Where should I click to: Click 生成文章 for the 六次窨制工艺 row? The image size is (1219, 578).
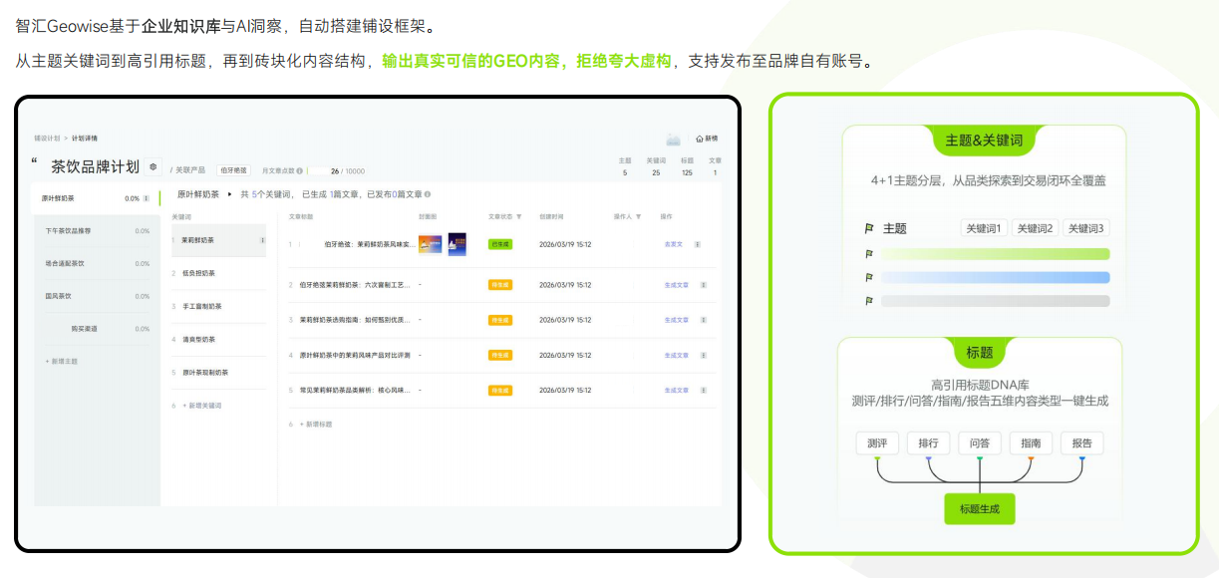677,284
